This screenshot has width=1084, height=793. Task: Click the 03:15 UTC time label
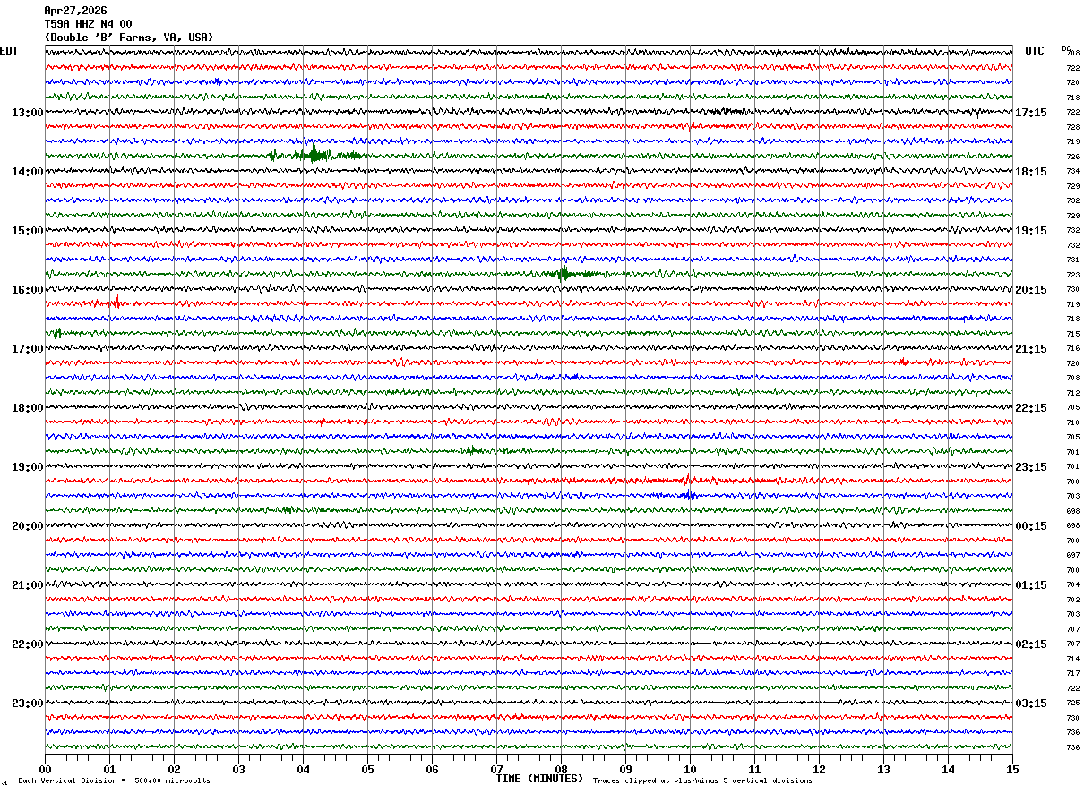point(1030,703)
